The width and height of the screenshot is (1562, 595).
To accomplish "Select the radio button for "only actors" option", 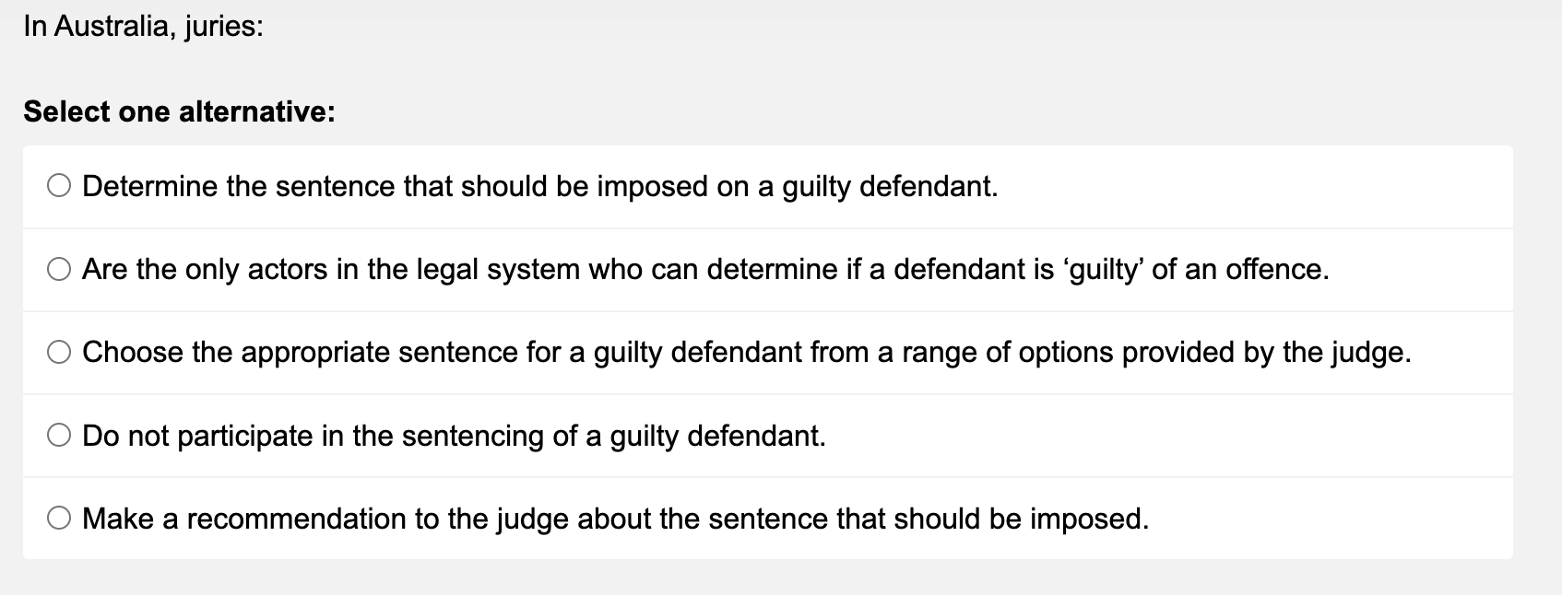I will [x=59, y=270].
